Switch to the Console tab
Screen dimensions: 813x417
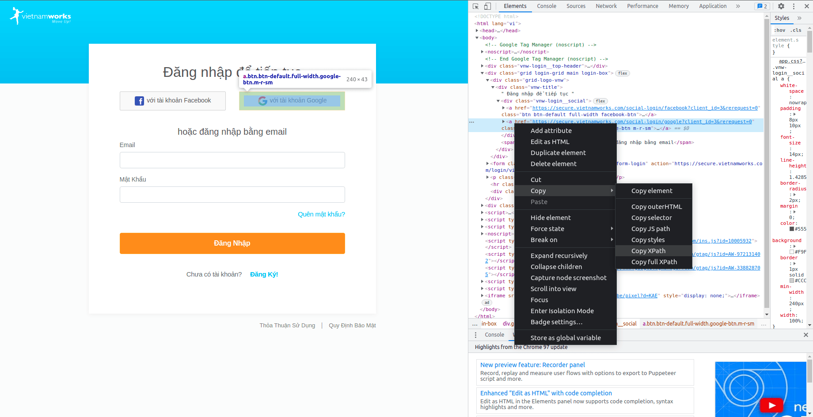(x=547, y=6)
